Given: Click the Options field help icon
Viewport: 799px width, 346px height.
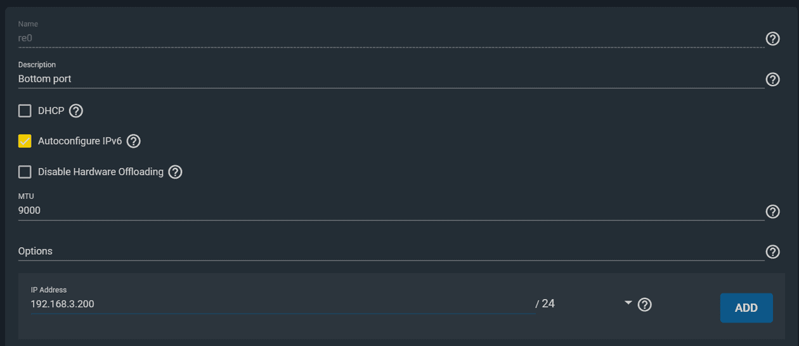Looking at the screenshot, I should click(x=772, y=252).
